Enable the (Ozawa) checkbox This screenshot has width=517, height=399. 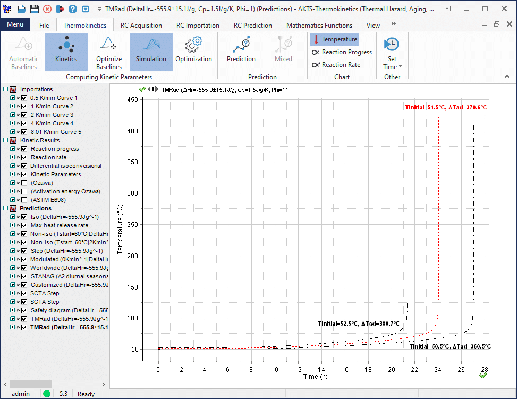tap(24, 183)
